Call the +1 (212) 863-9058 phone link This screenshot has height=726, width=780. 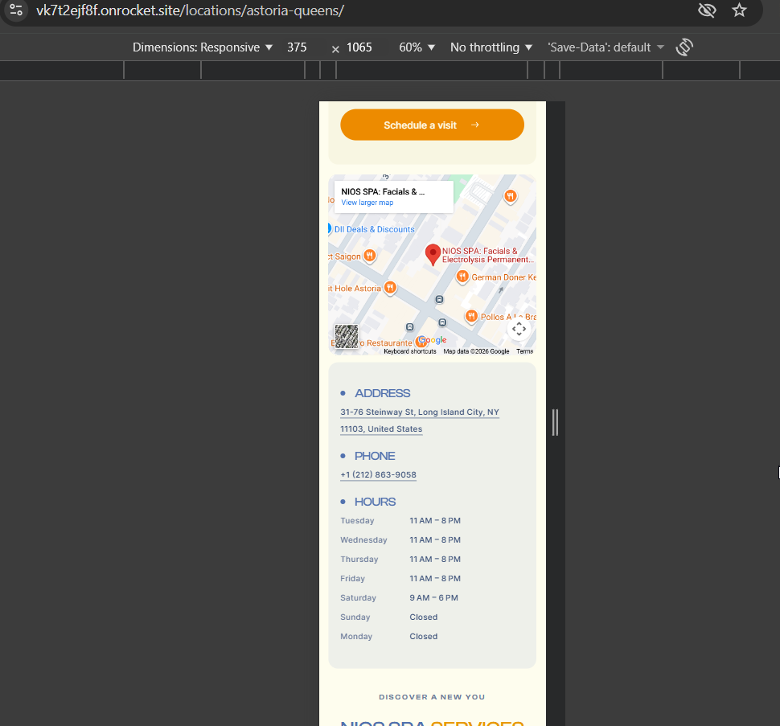click(x=378, y=474)
